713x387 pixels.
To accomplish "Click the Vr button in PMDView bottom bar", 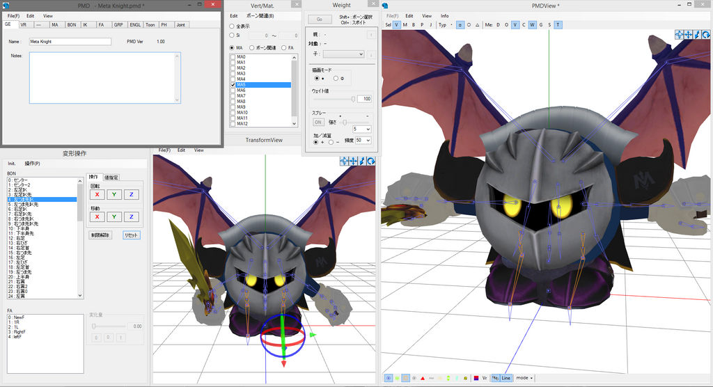I will tap(485, 378).
